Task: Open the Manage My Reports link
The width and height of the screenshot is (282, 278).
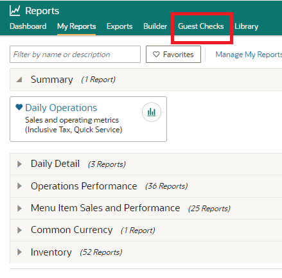Action: pyautogui.click(x=249, y=55)
